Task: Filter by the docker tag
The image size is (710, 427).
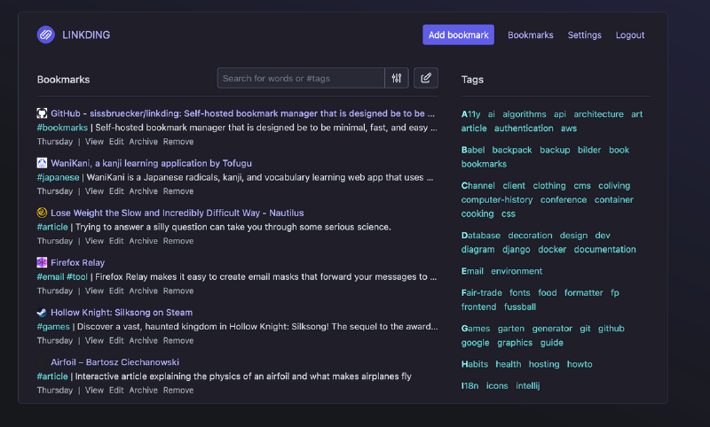Action: [552, 250]
